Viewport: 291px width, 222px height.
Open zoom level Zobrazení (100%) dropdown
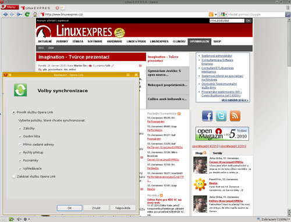point(274,219)
